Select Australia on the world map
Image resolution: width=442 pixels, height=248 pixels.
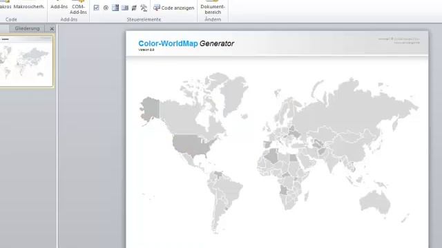[x=375, y=202]
